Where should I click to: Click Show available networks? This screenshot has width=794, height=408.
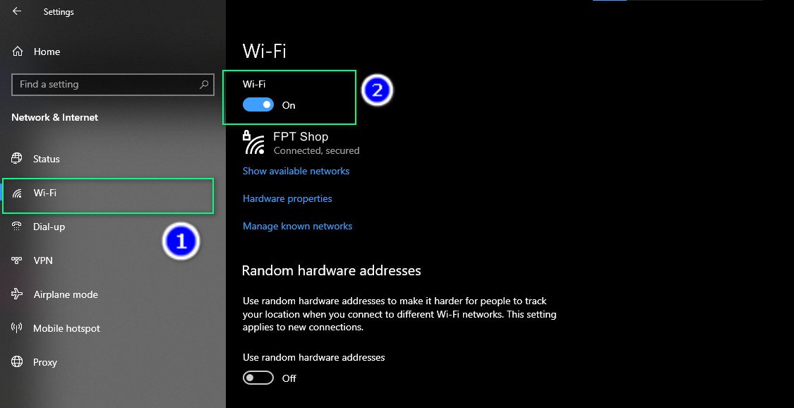coord(296,170)
